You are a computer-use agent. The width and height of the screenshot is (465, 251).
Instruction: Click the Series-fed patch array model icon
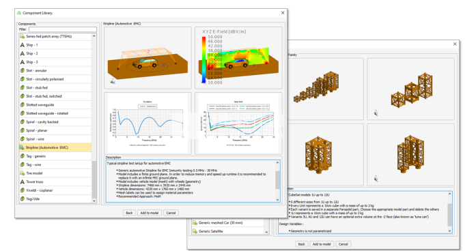coord(23,36)
